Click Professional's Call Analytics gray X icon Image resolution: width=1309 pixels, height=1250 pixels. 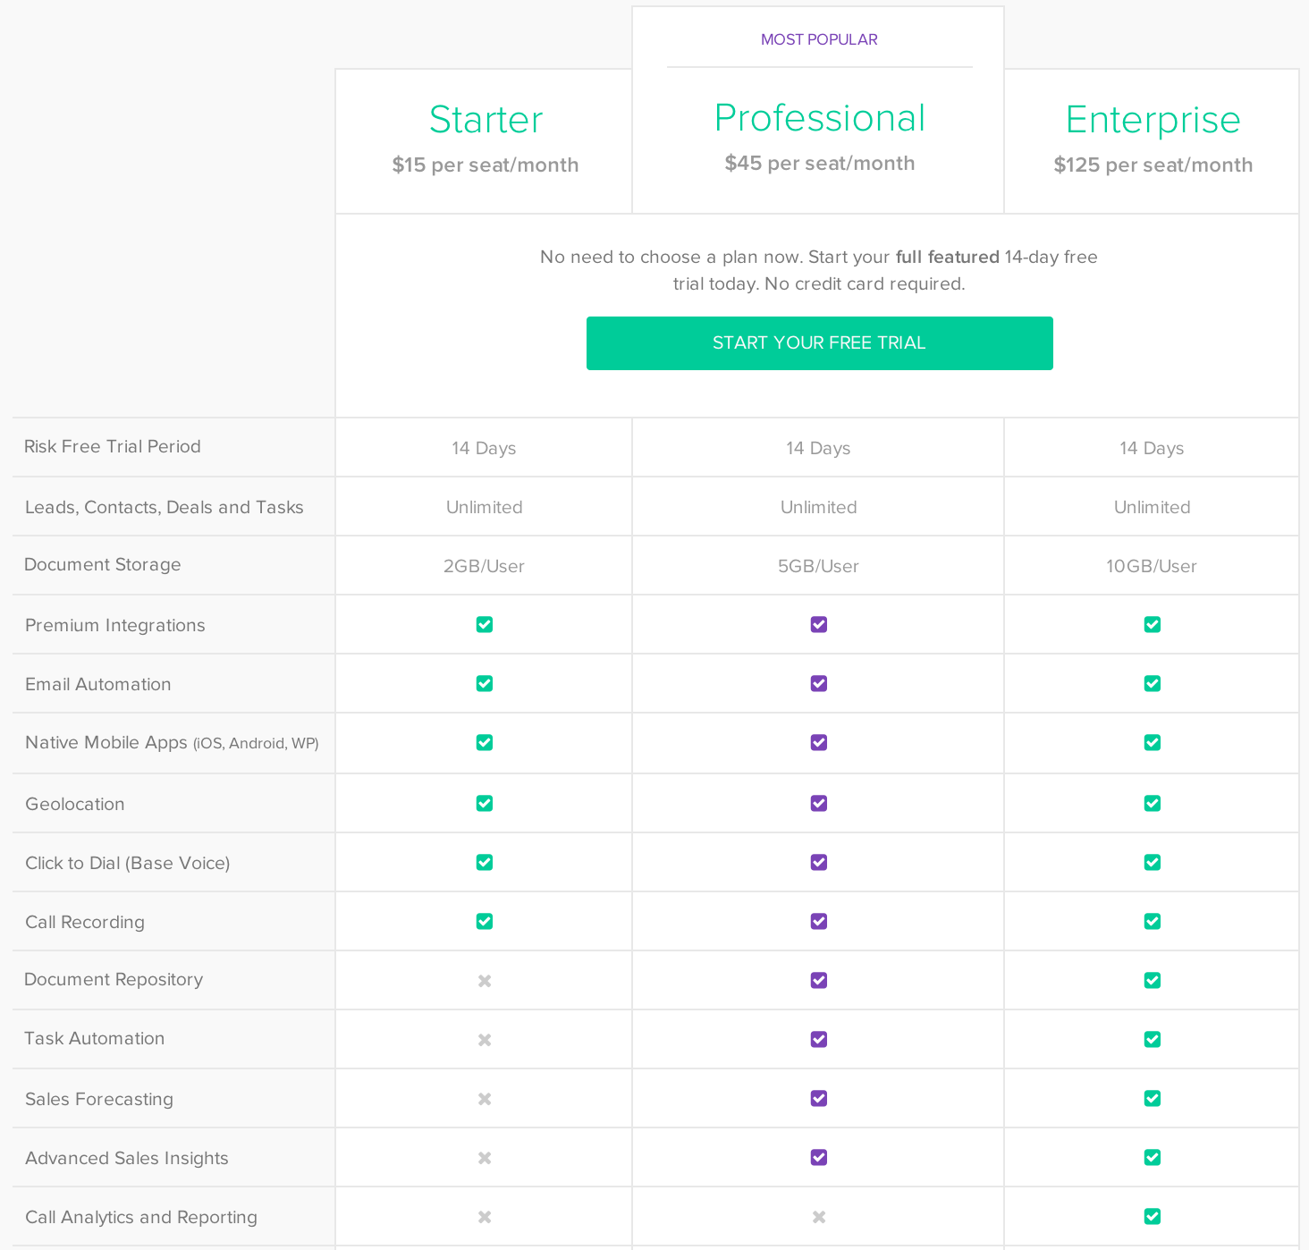pos(819,1217)
